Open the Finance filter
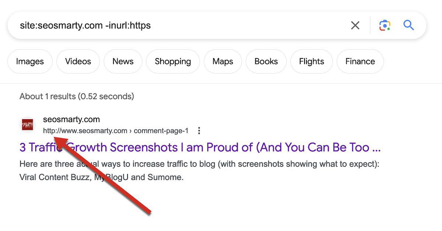Screen dimensions: 442x231 pyautogui.click(x=360, y=61)
